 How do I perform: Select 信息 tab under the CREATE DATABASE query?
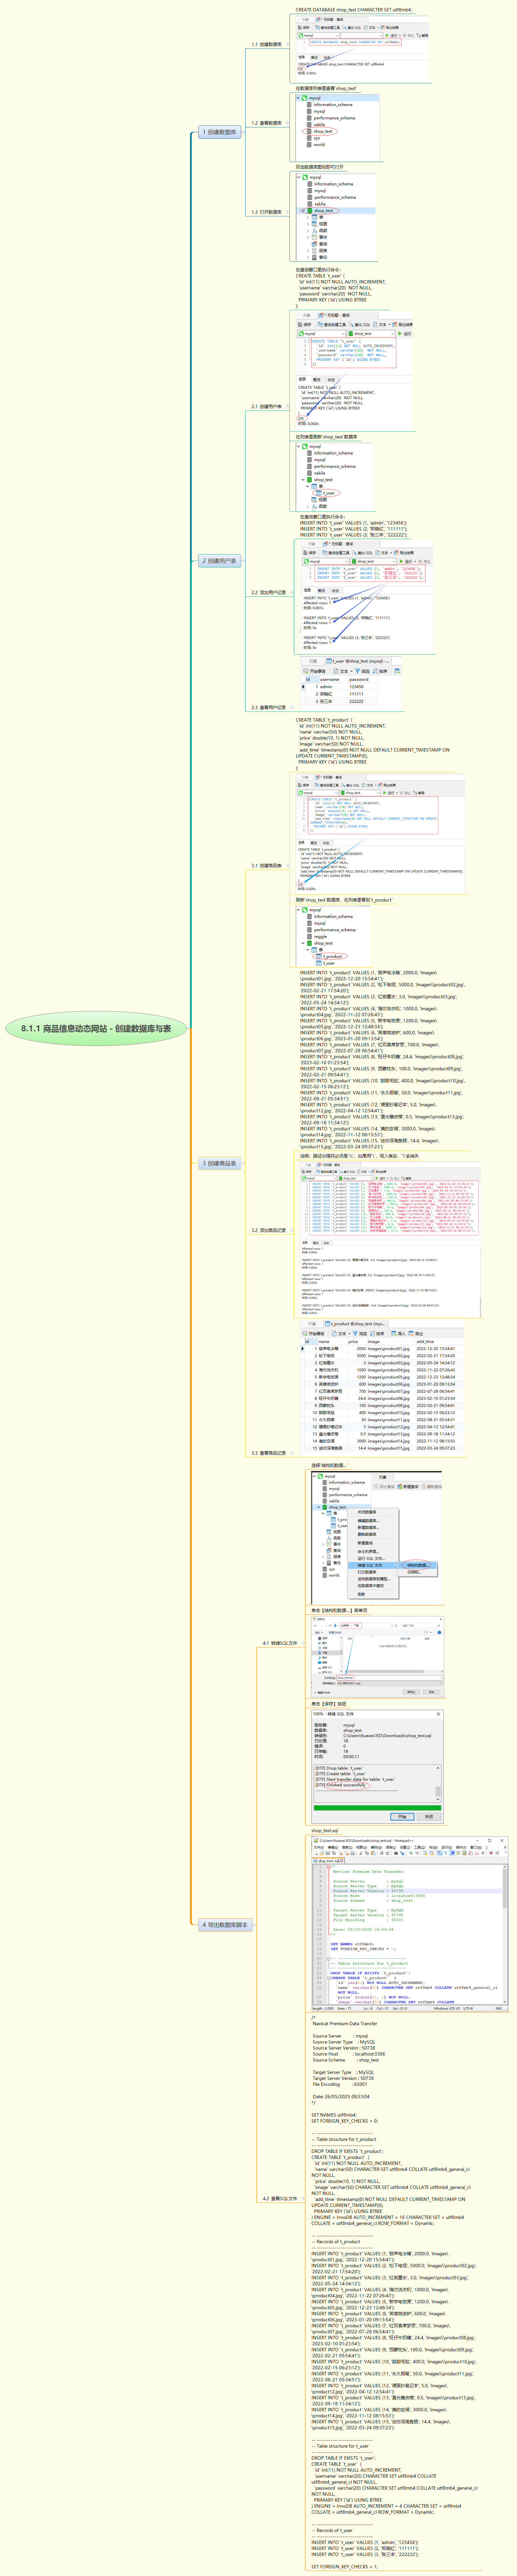302,57
